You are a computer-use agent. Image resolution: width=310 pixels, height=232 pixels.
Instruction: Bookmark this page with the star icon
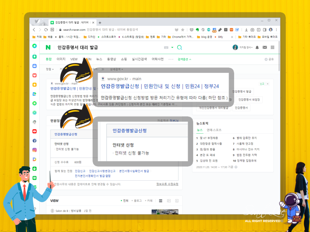183,30
